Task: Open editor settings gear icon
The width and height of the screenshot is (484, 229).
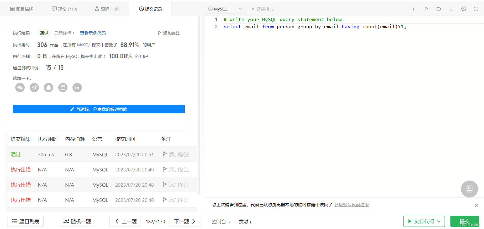Action: [464, 9]
